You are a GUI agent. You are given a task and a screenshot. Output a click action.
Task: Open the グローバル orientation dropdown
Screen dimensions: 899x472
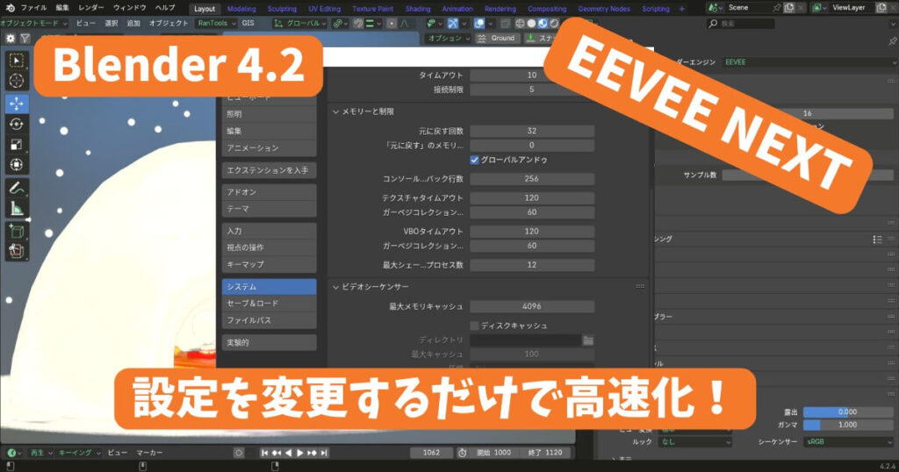[x=300, y=24]
